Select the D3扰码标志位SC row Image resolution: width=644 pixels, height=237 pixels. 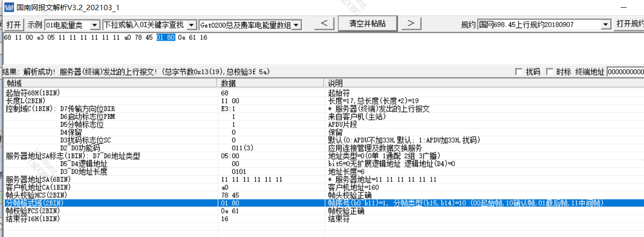(323, 140)
